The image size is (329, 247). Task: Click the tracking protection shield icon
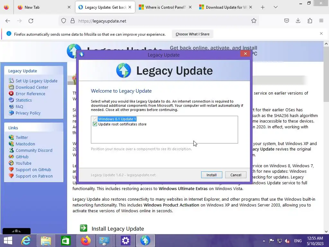(64, 21)
